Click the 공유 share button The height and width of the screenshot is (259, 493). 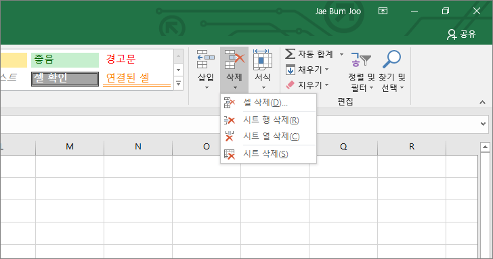[461, 34]
